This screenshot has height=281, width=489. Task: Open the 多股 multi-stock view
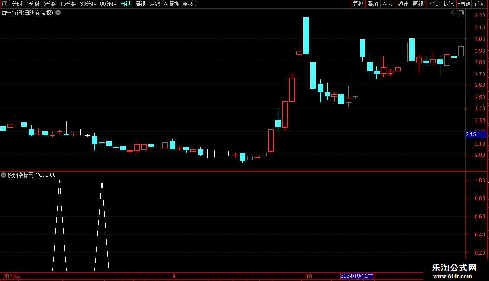pos(388,4)
